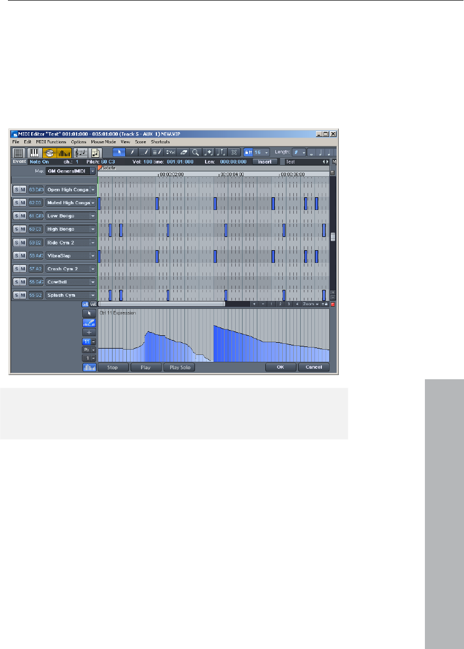The image size is (464, 649).
Task: Click the vertical scrollbar thumb at right
Action: [333, 236]
